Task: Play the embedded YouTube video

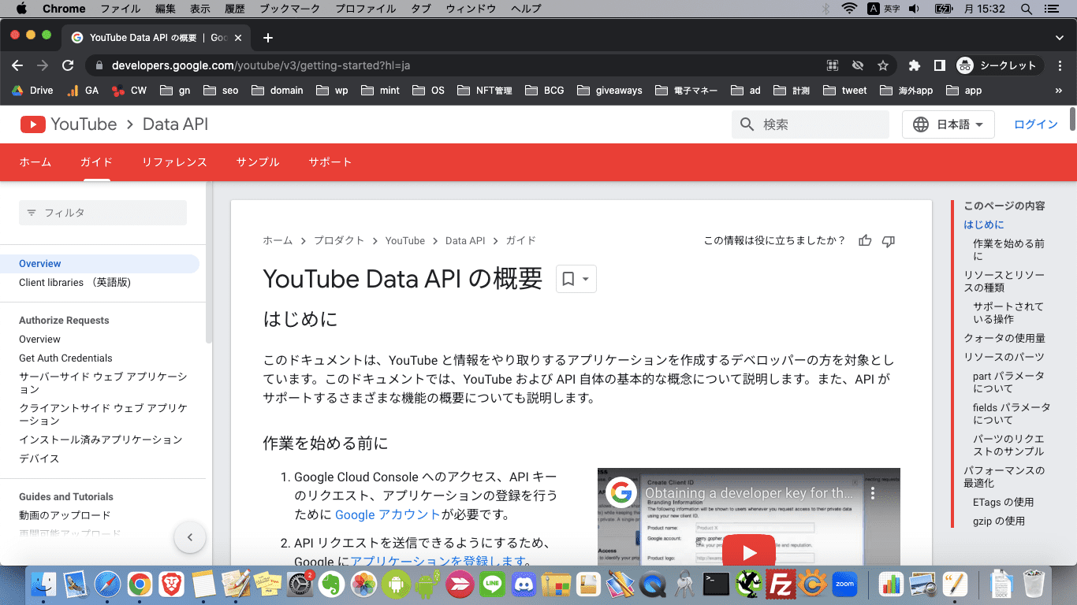Action: tap(749, 552)
